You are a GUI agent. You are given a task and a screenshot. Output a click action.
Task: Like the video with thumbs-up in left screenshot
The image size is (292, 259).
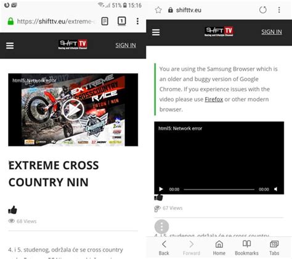12,210
